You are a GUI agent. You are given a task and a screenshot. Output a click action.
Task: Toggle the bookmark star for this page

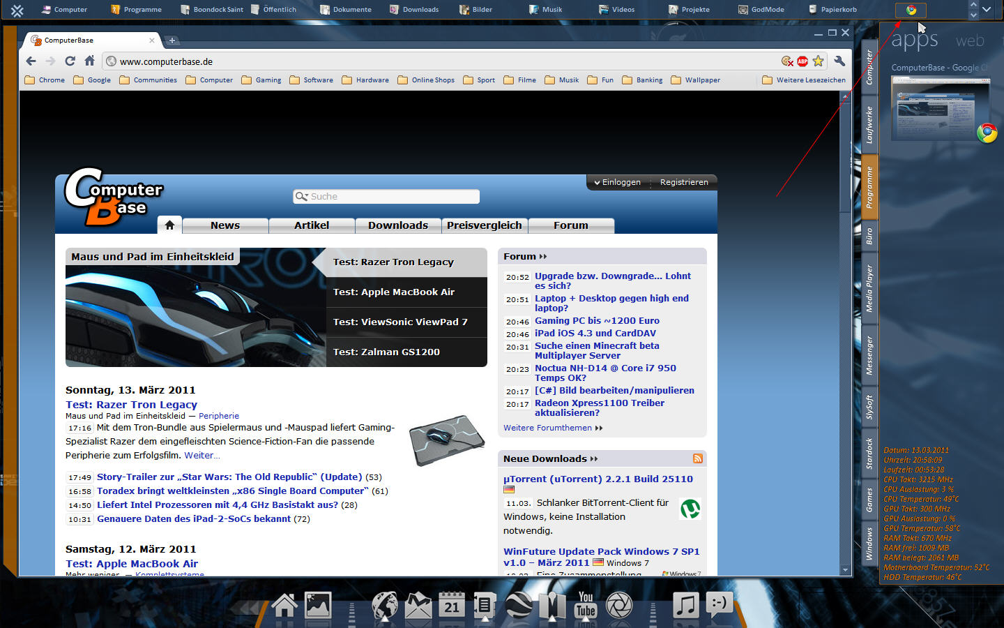pyautogui.click(x=818, y=61)
